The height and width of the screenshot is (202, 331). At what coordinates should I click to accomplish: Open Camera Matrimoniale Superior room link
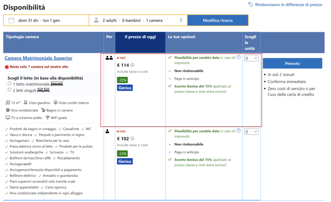[38, 58]
